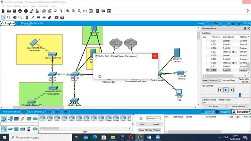Switch to Realtime mode
Viewport: 251px width, 141px height.
tap(223, 112)
